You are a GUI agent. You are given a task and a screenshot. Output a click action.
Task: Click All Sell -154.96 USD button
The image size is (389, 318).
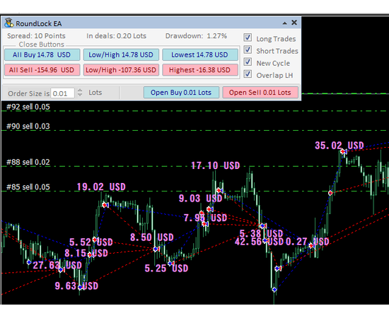(42, 70)
